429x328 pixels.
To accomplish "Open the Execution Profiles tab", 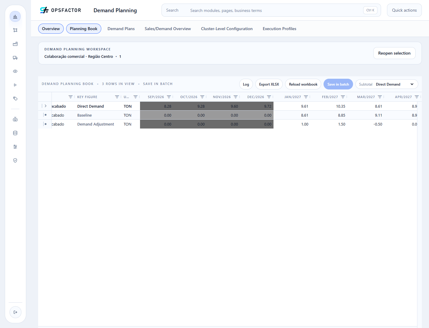I will pos(279,29).
